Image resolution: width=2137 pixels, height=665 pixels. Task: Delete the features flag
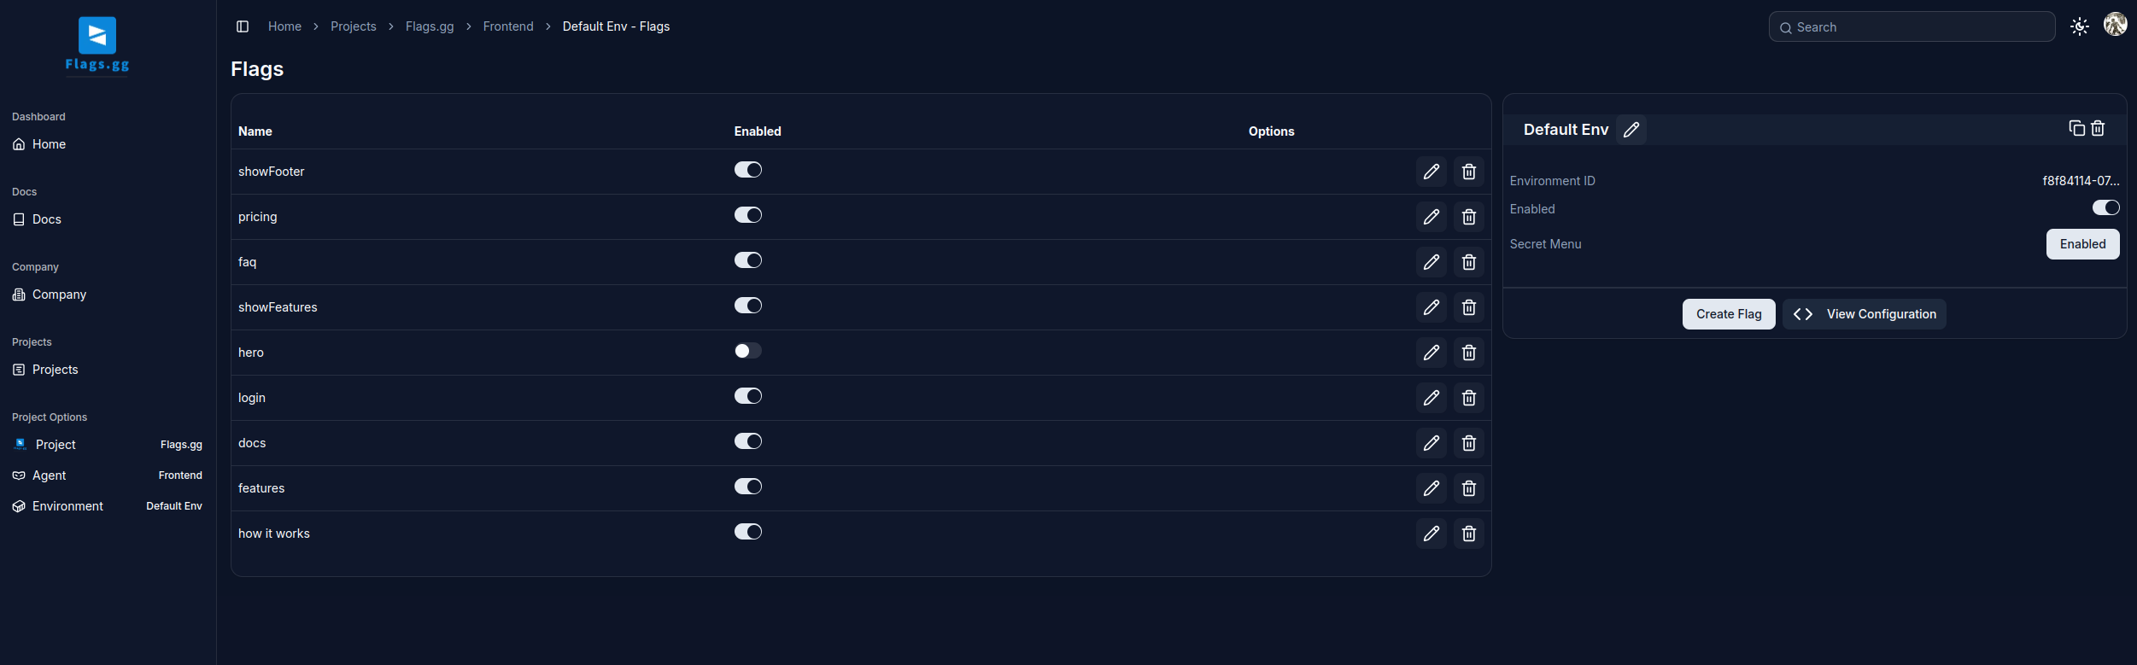pyautogui.click(x=1469, y=488)
